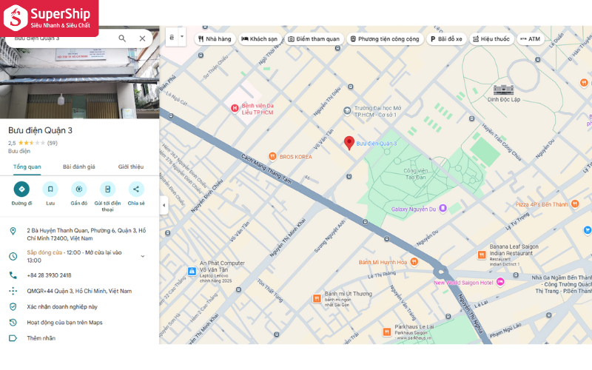Click Thêm nhãn to add a label

[41, 338]
